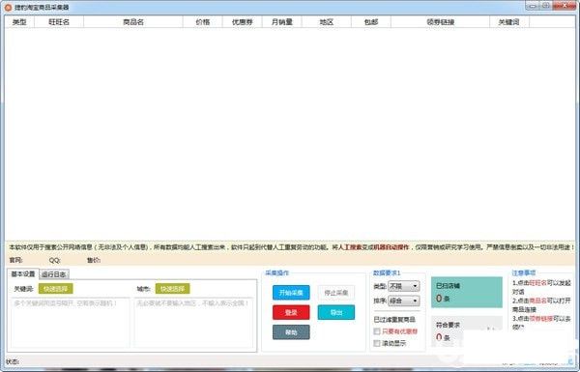Click the blue 开始采集 button
The height and width of the screenshot is (372, 580).
coord(291,293)
